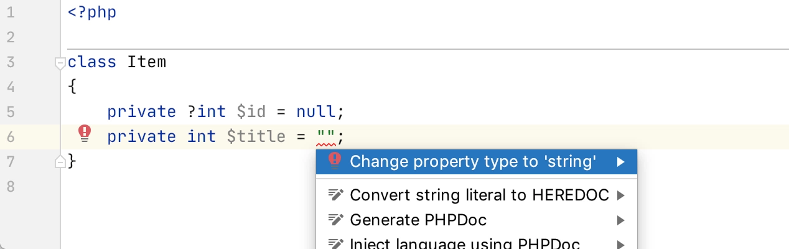789x249 pixels.
Task: Collapse class Item fold marker on line 3
Action: point(60,62)
